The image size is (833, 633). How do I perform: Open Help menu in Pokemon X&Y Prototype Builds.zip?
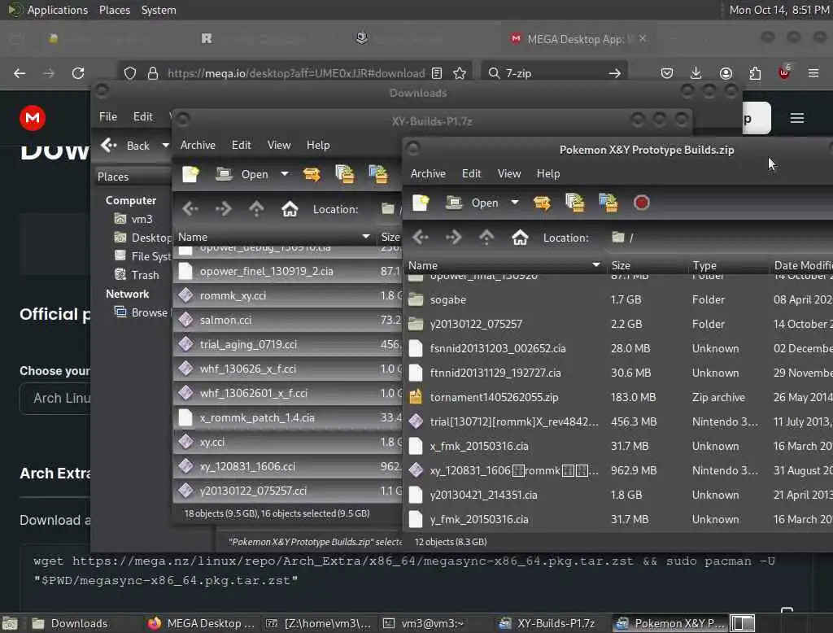(x=547, y=173)
